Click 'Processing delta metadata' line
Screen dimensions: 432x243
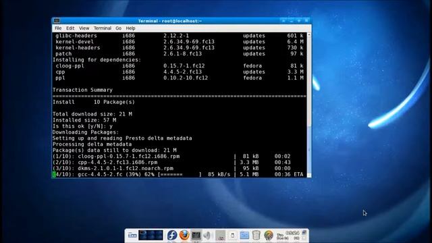coord(92,144)
